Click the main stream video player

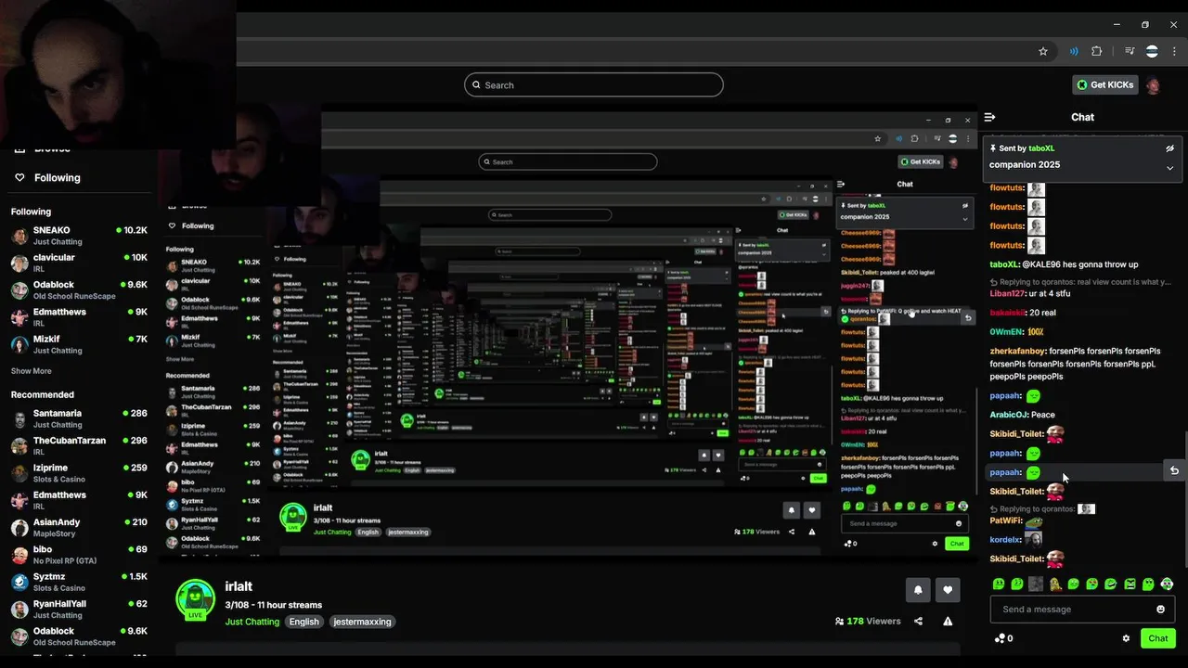coord(567,334)
